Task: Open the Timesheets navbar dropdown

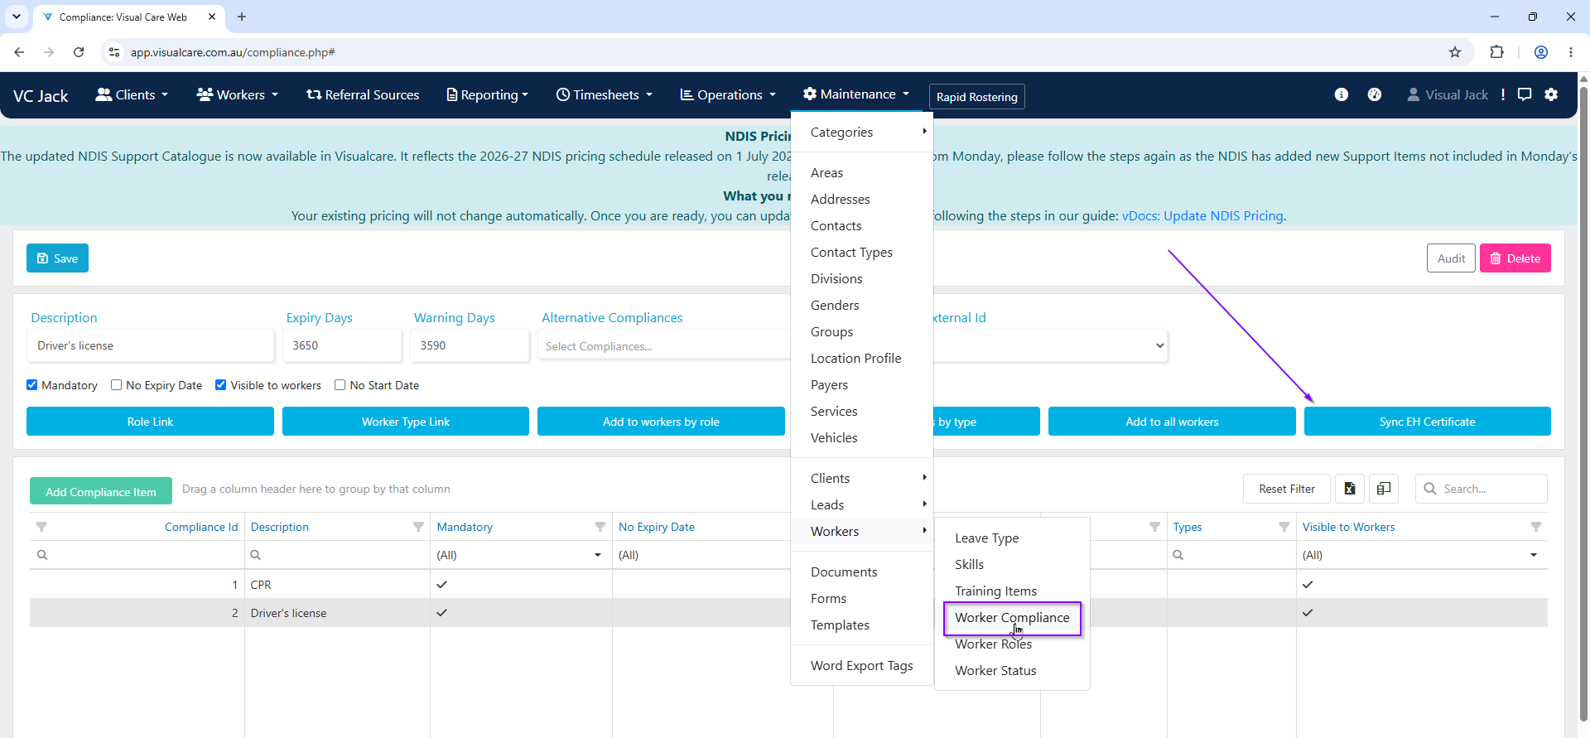Action: (x=605, y=94)
